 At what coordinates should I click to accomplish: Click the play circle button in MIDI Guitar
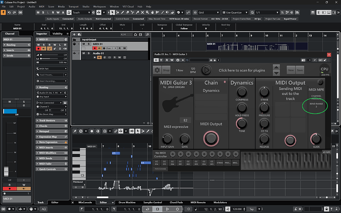206,70
